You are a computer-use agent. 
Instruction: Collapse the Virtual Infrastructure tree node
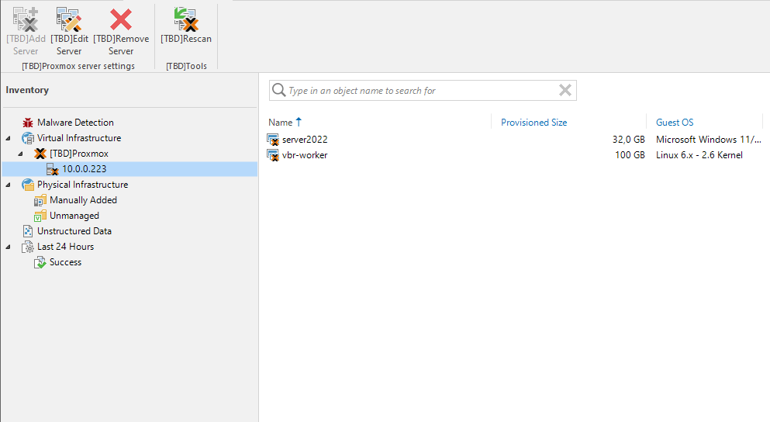tap(9, 138)
